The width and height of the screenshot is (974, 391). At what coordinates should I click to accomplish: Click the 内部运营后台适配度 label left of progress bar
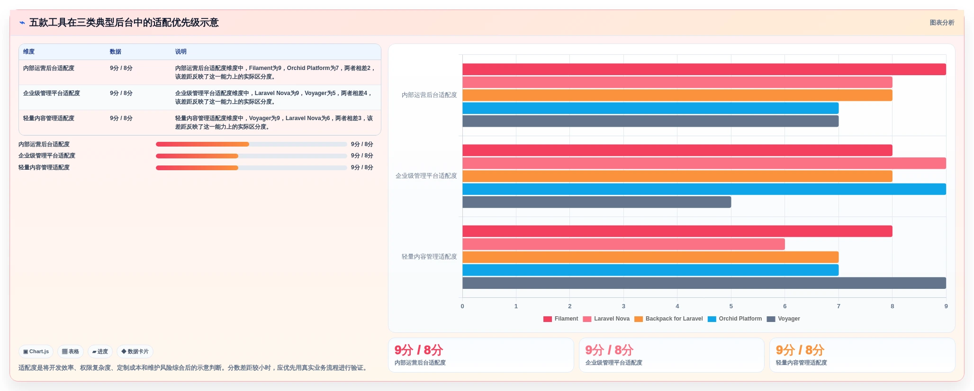pyautogui.click(x=44, y=144)
